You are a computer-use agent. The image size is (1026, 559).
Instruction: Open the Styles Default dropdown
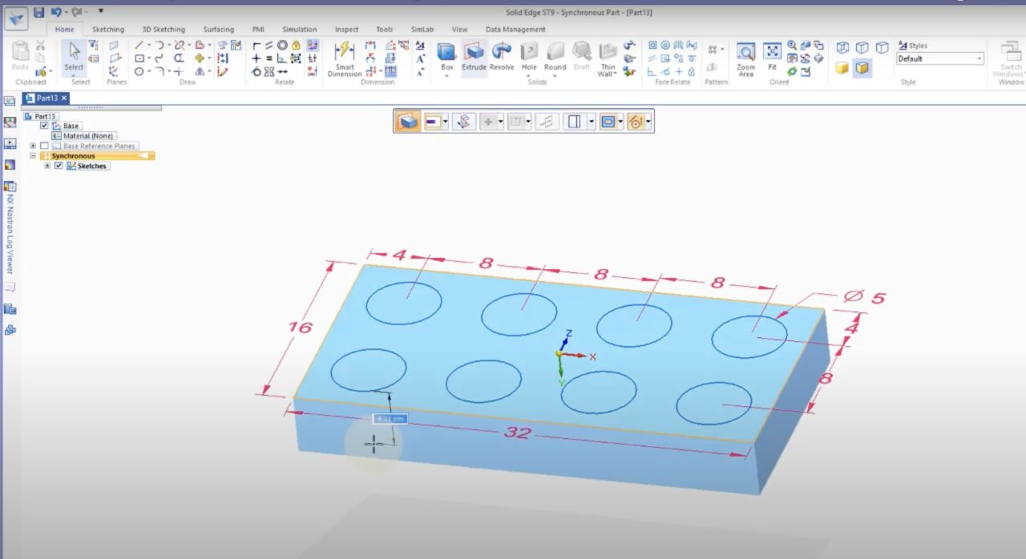pyautogui.click(x=980, y=58)
